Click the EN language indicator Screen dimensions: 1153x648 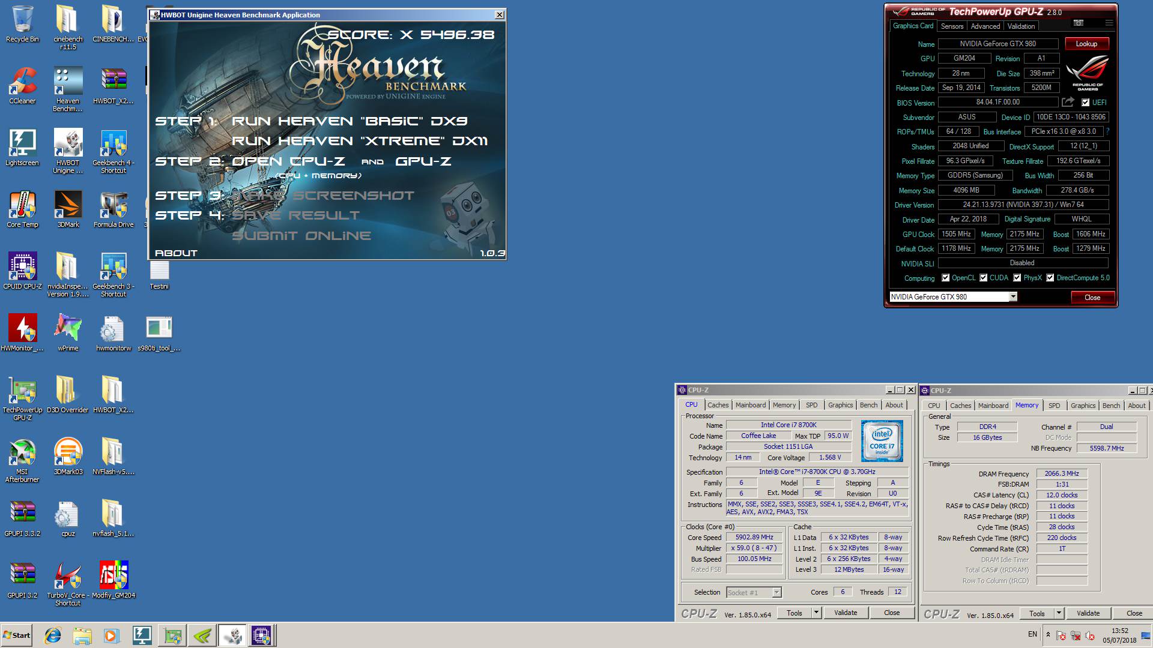point(1032,634)
